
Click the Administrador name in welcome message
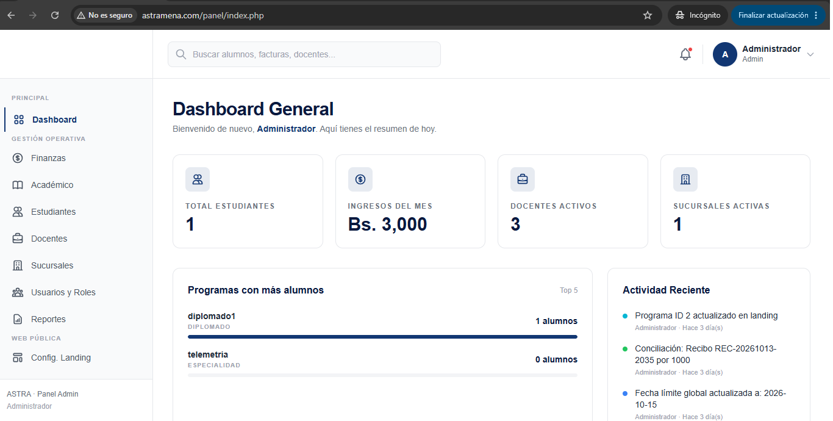(x=286, y=129)
